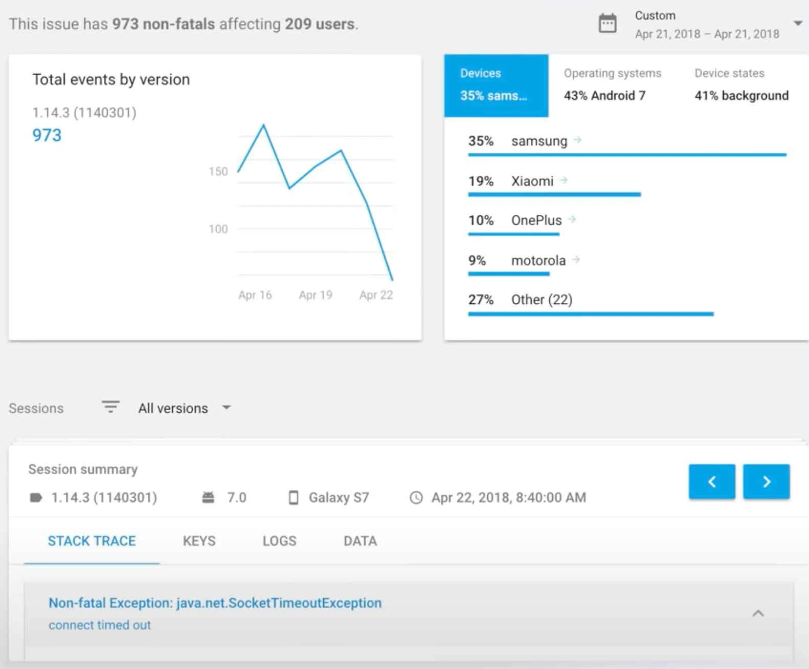The width and height of the screenshot is (809, 669).
Task: Click the 973 events count
Action: tap(47, 135)
